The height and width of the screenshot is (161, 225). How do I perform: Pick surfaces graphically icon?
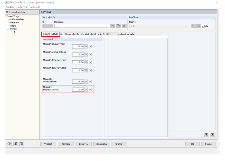pyautogui.click(x=193, y=26)
